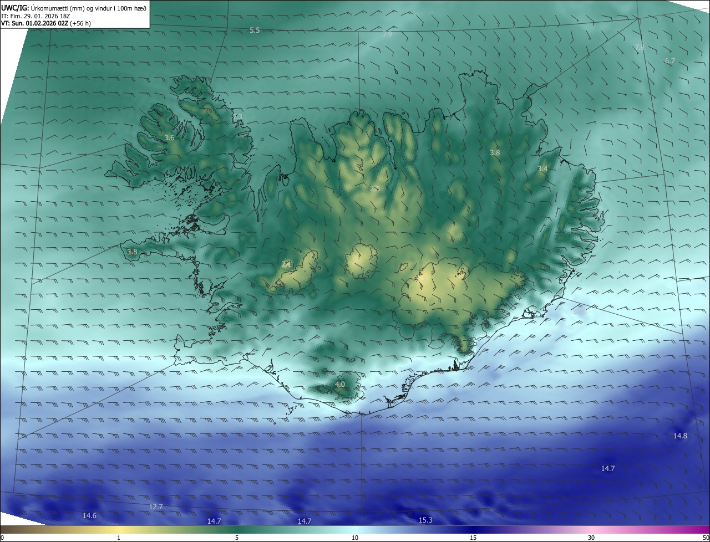The height and width of the screenshot is (542, 710).
Task: Click the 12.7 value label
Action: (156, 507)
